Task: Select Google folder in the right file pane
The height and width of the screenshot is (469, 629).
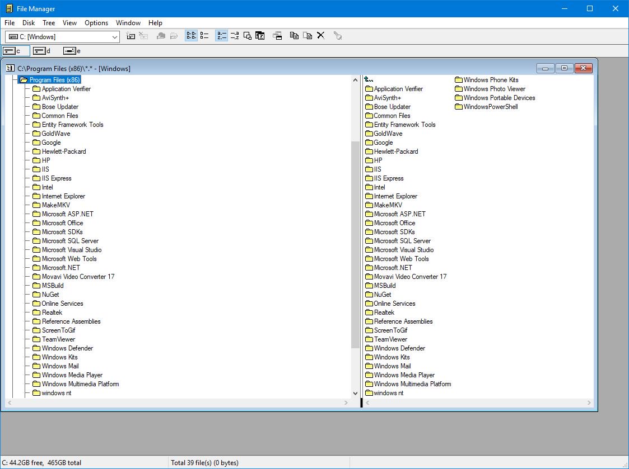Action: pos(379,143)
